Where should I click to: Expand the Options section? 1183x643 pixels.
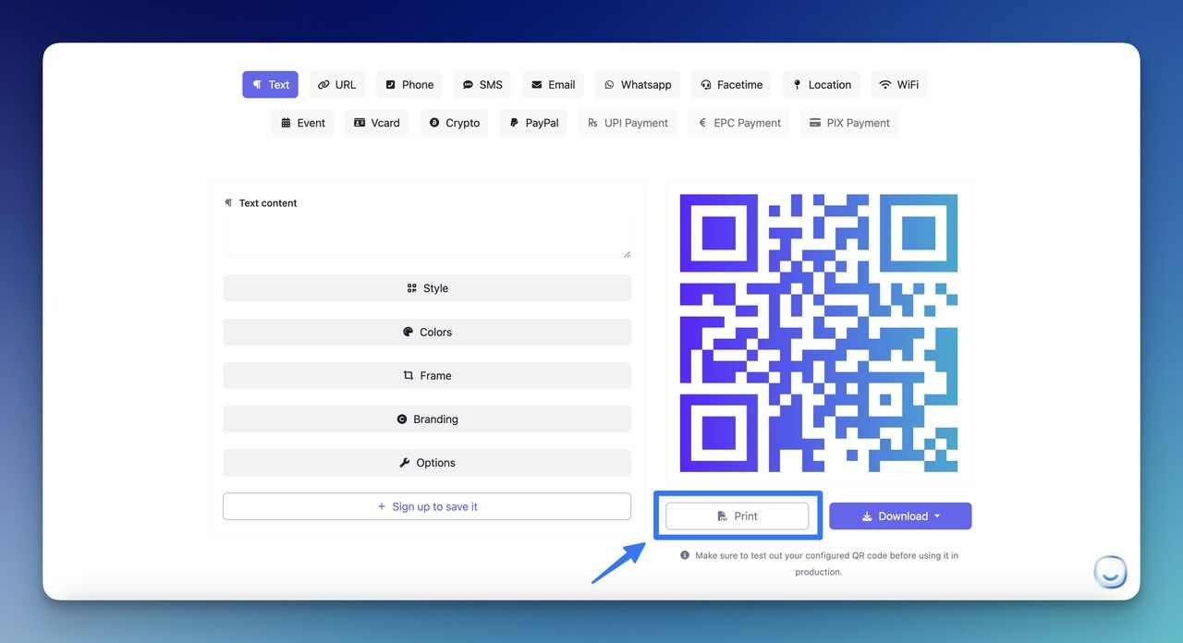click(x=427, y=463)
